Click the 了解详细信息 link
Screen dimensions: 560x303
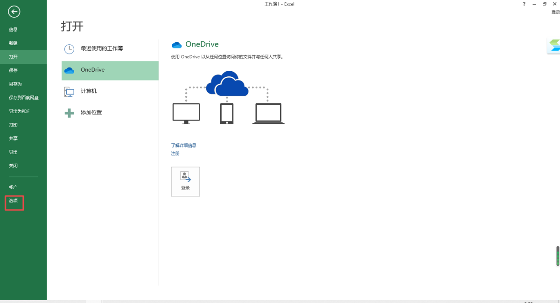pyautogui.click(x=183, y=145)
